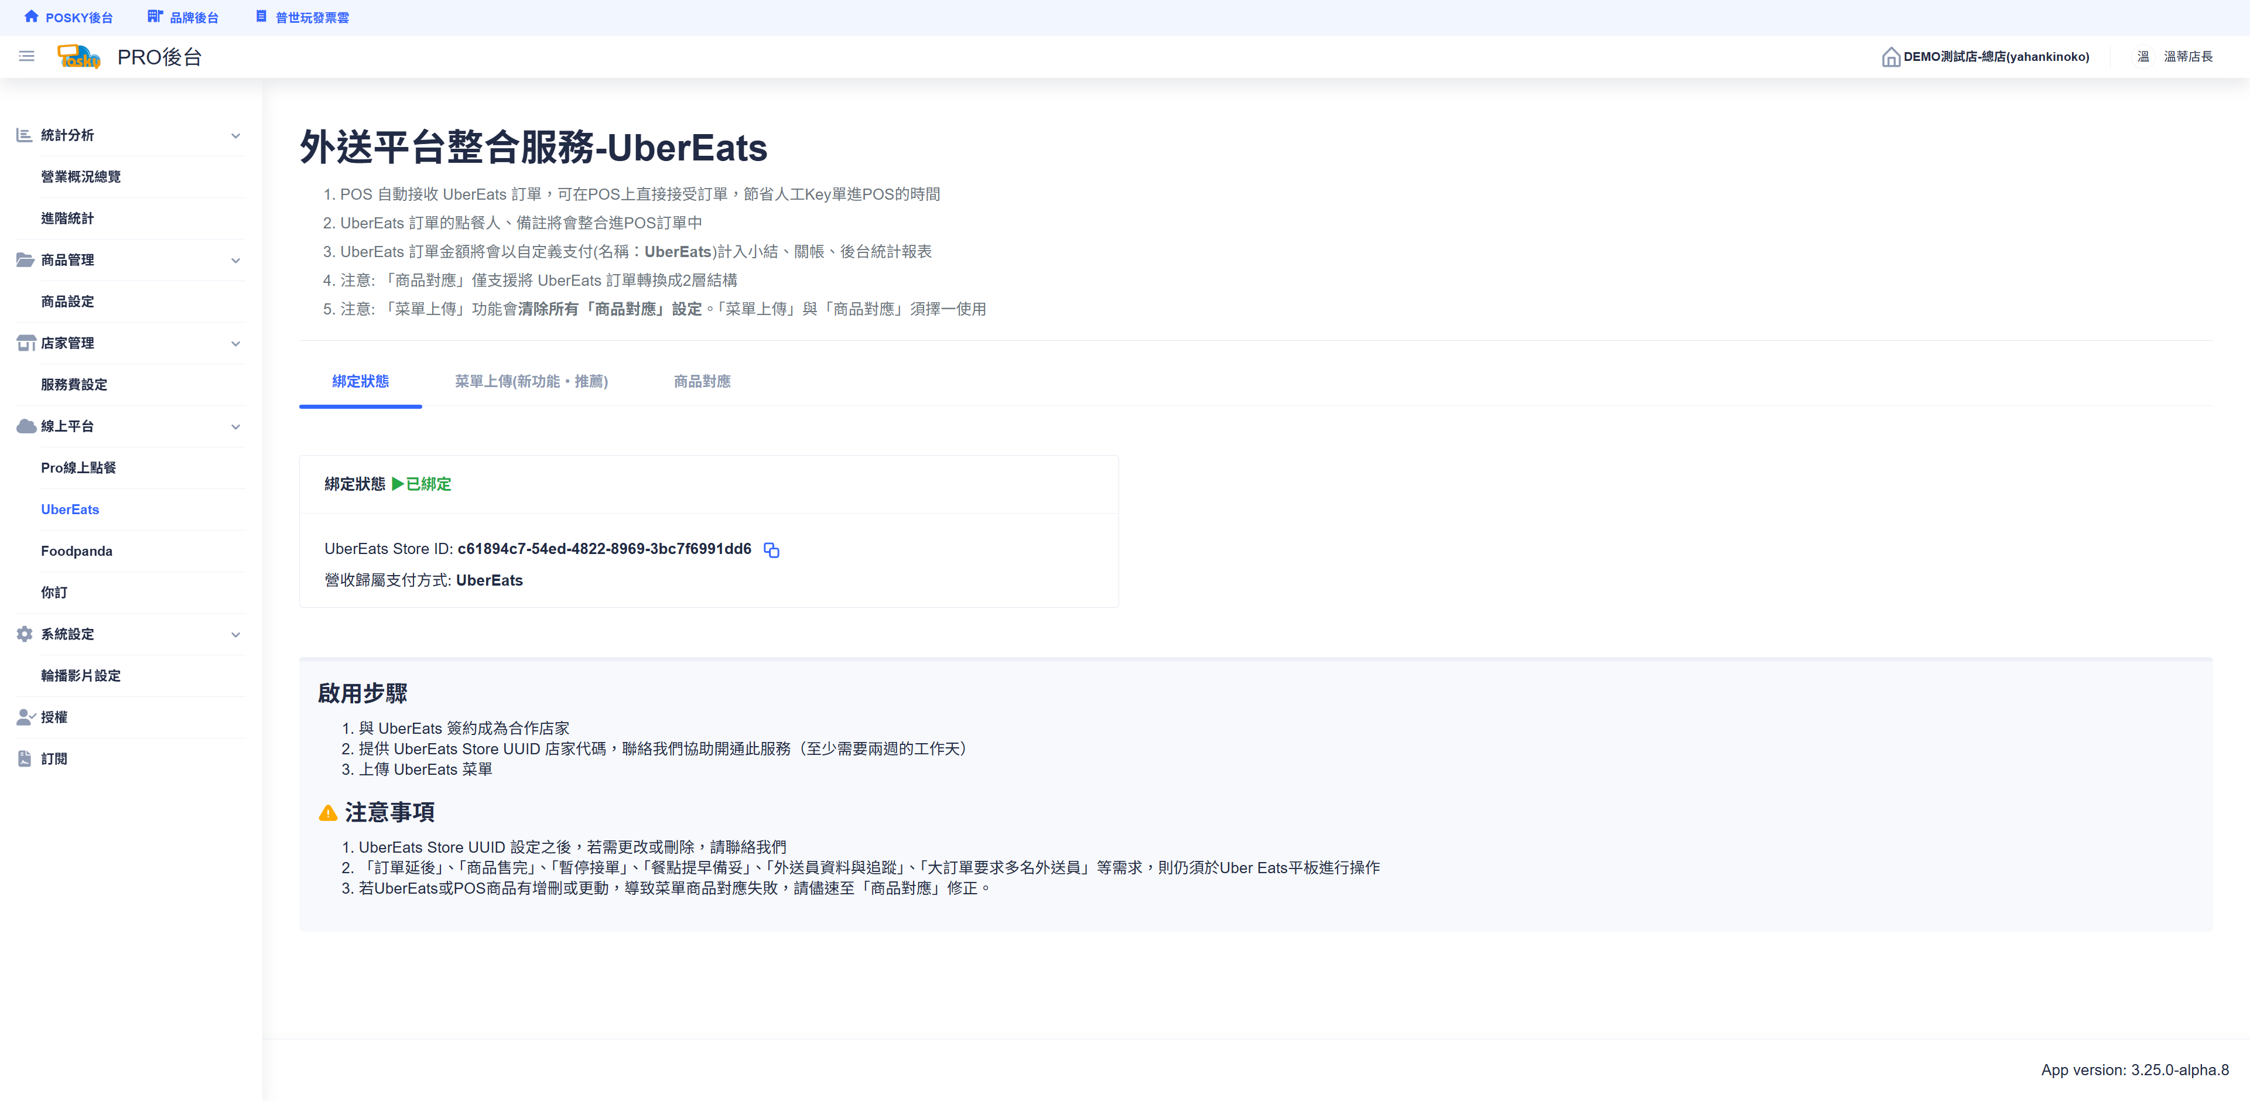Switch to the 商品對應 tab
This screenshot has height=1101, width=2250.
point(702,382)
